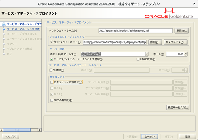The width and height of the screenshot is (198, 140).
Task: Click left arrow of sidebar horizontal scrollbar
Action: pos(2,130)
